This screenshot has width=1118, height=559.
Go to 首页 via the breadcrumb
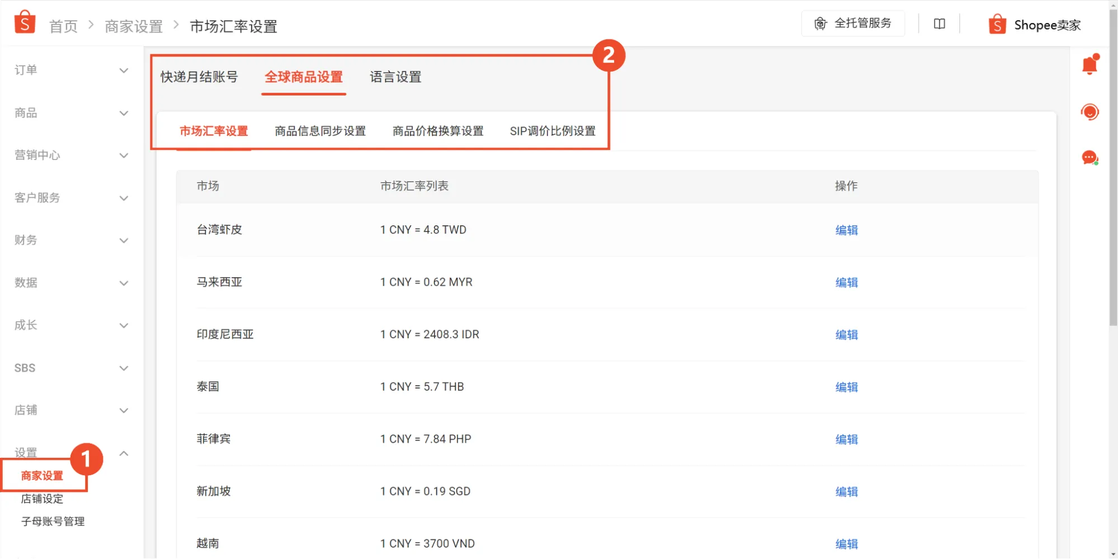tap(63, 26)
